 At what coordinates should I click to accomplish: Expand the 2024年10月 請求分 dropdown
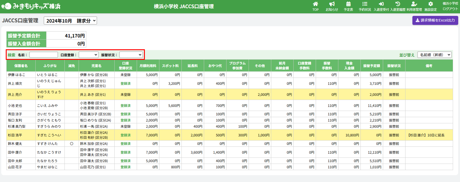coord(70,21)
